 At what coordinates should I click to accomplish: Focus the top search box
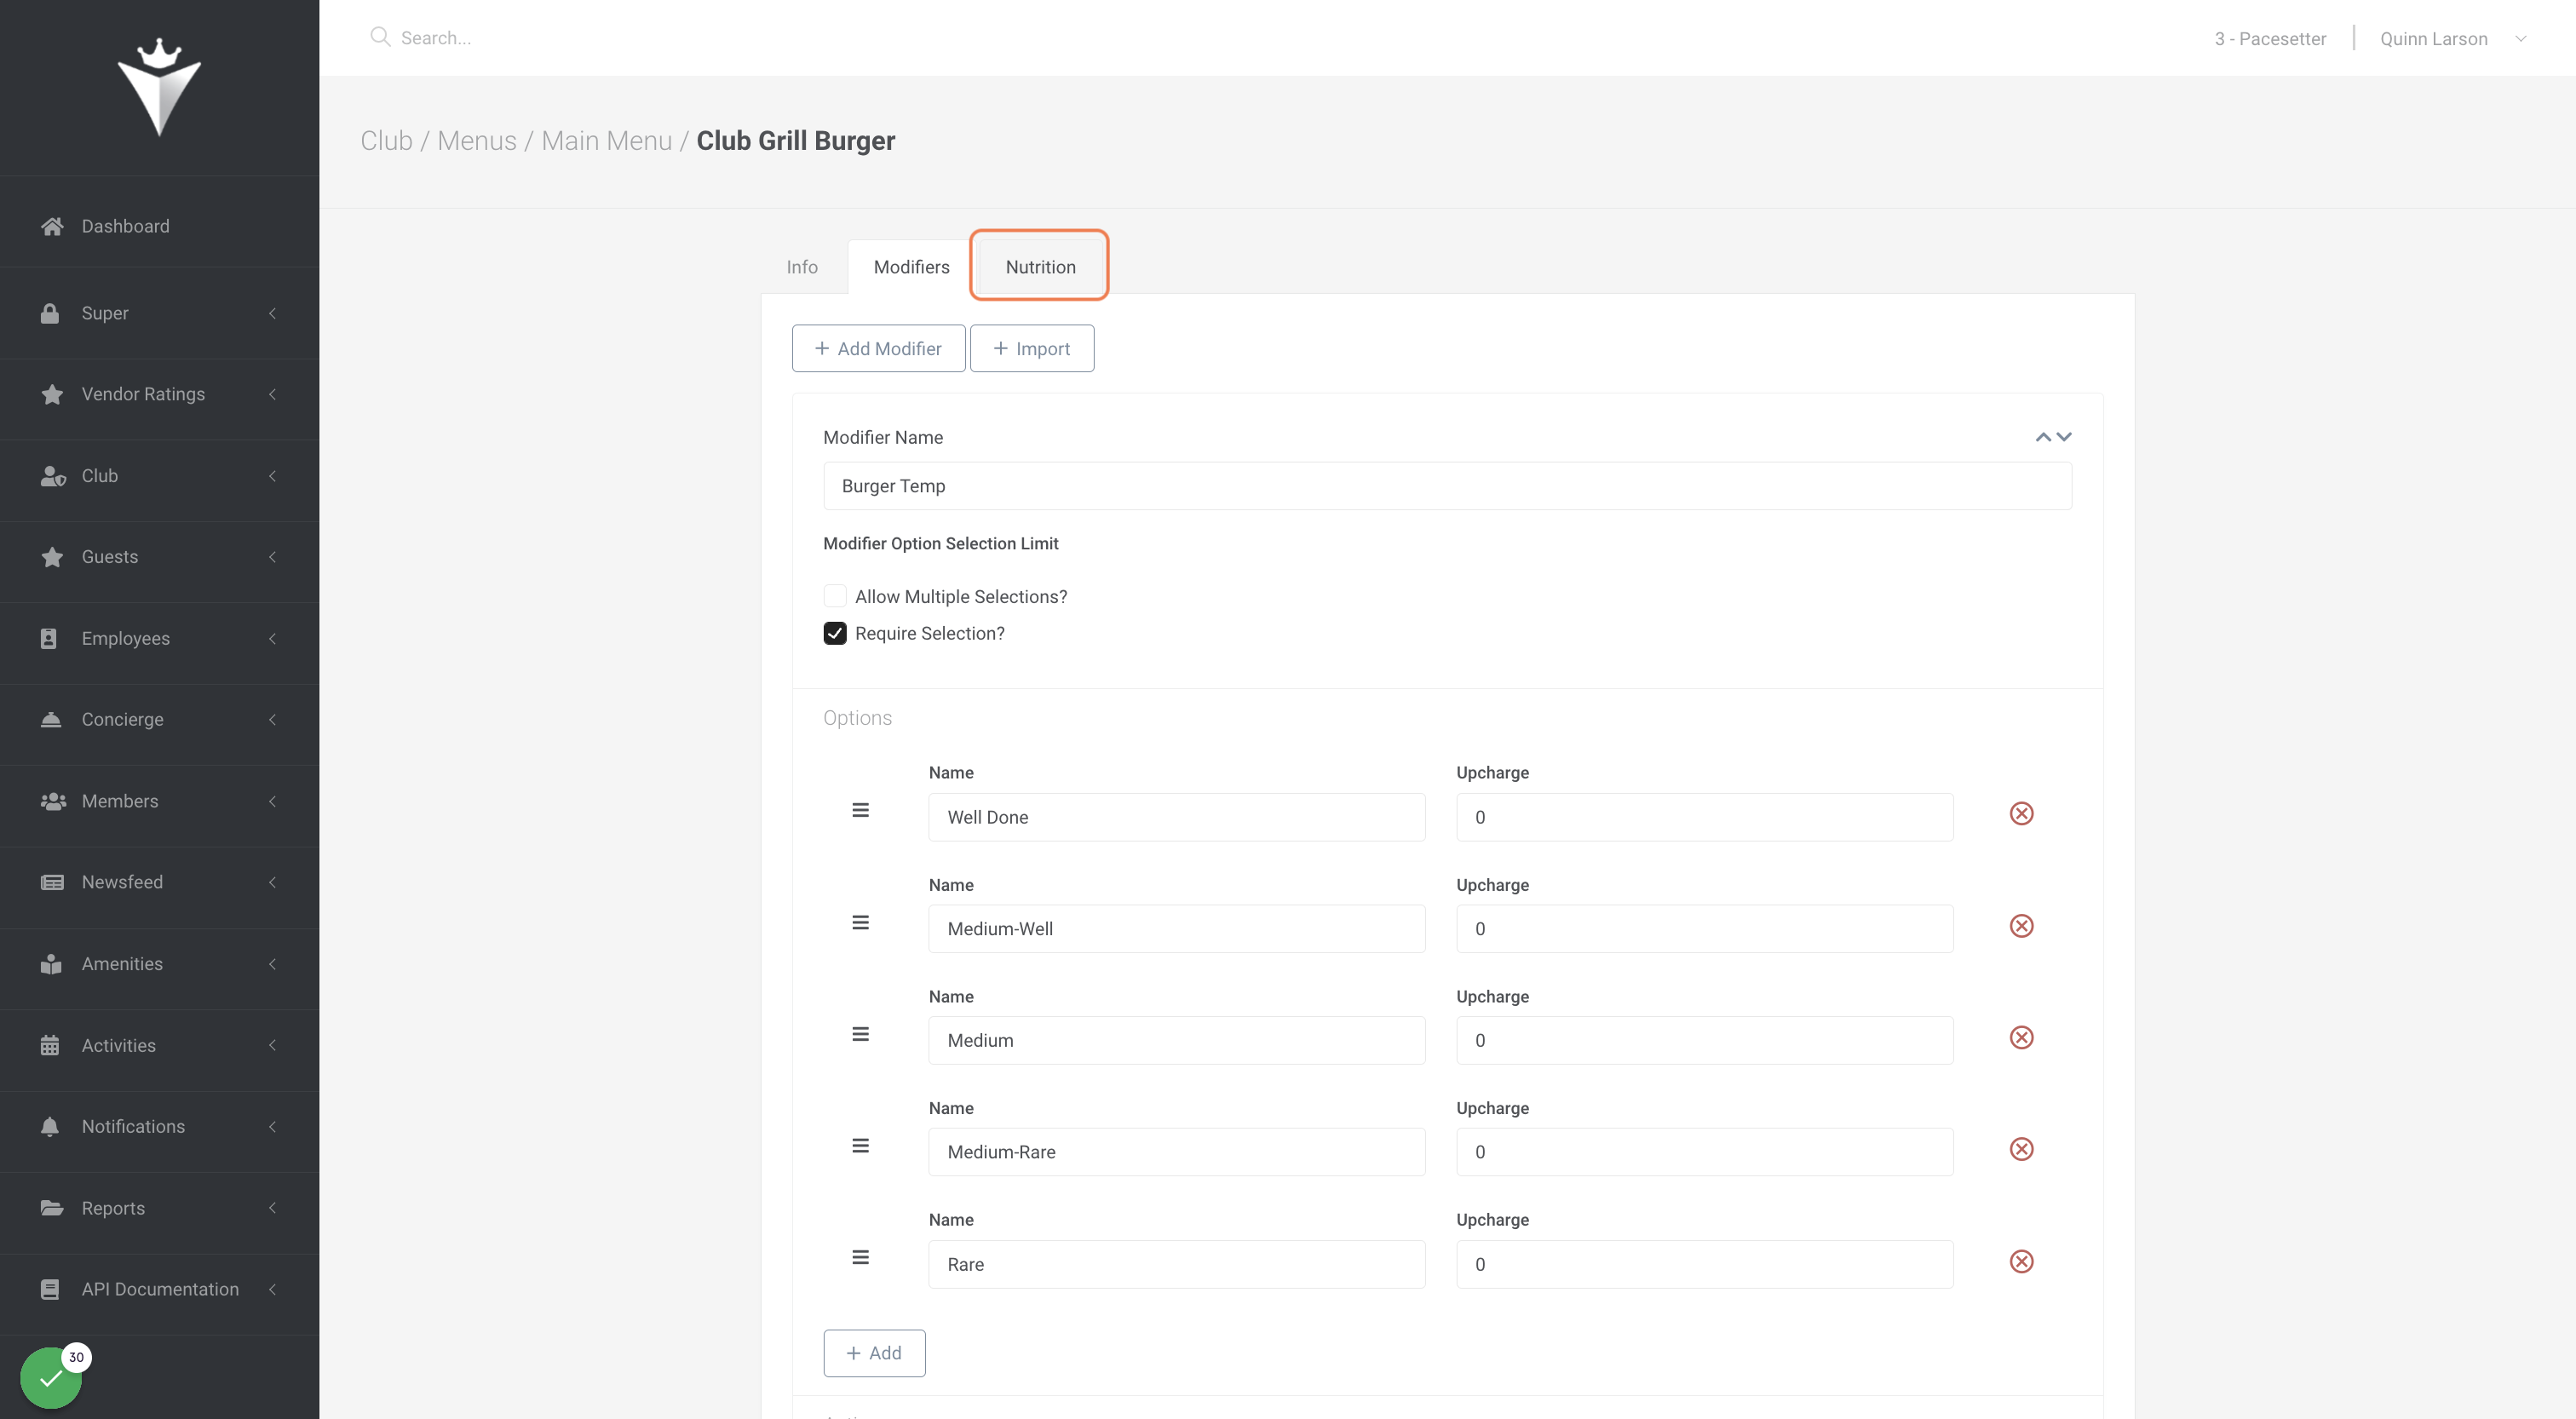pos(435,38)
